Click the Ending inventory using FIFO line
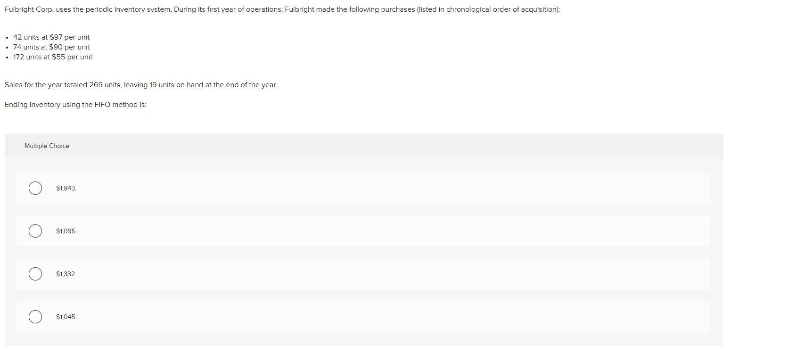805x346 pixels. [75, 104]
